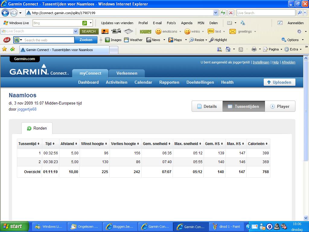Viewport: 309px width, 232px height.
Task: Open the Calendar menu item
Action: [143, 82]
